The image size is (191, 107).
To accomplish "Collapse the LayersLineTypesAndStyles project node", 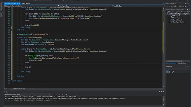I will (167, 14).
